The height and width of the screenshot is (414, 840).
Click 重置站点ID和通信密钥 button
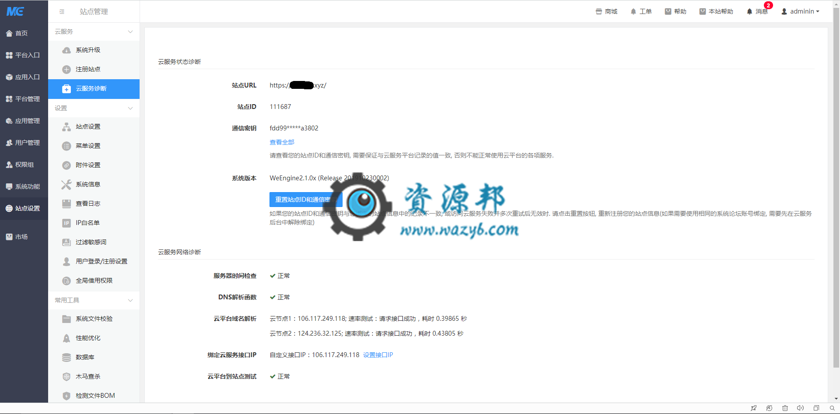click(x=306, y=200)
